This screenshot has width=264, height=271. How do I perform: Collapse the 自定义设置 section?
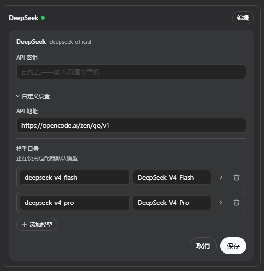pos(33,96)
